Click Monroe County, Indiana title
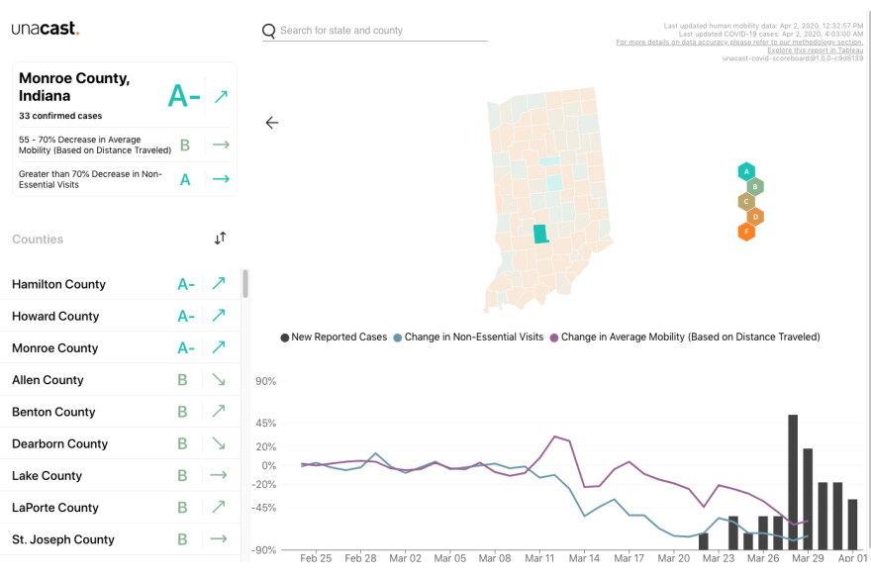The width and height of the screenshot is (871, 580). tap(74, 87)
